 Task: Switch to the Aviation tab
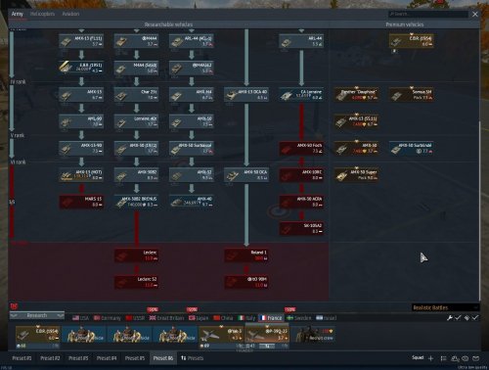pyautogui.click(x=70, y=14)
